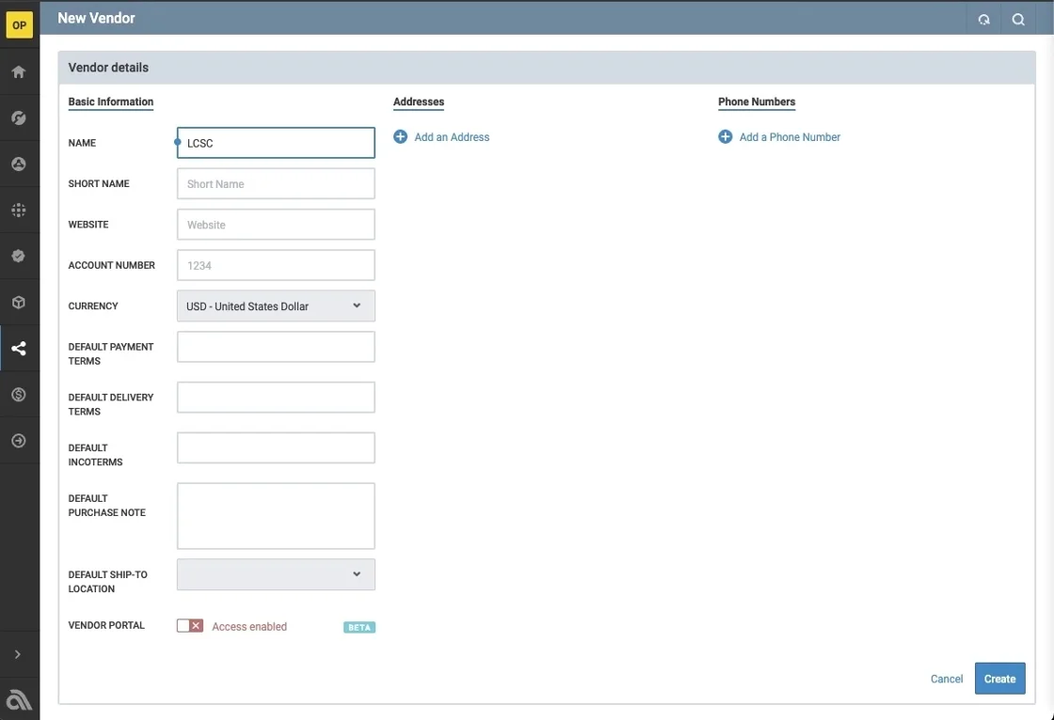Click the checkmark badge icon in sidebar
Screen dimensions: 1054x720
pyautogui.click(x=19, y=257)
